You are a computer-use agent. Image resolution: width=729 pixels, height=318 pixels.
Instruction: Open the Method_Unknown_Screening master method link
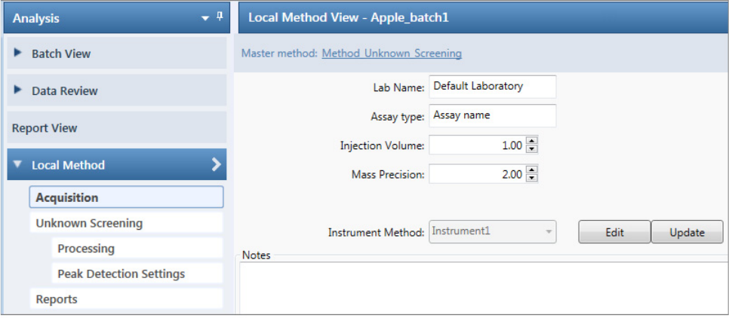(x=392, y=54)
